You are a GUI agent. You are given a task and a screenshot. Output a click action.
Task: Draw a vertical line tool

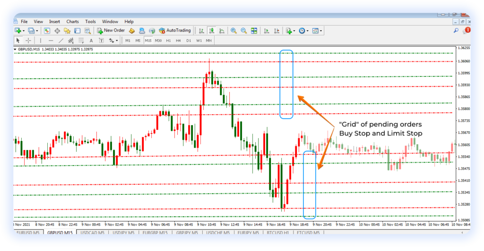41,41
